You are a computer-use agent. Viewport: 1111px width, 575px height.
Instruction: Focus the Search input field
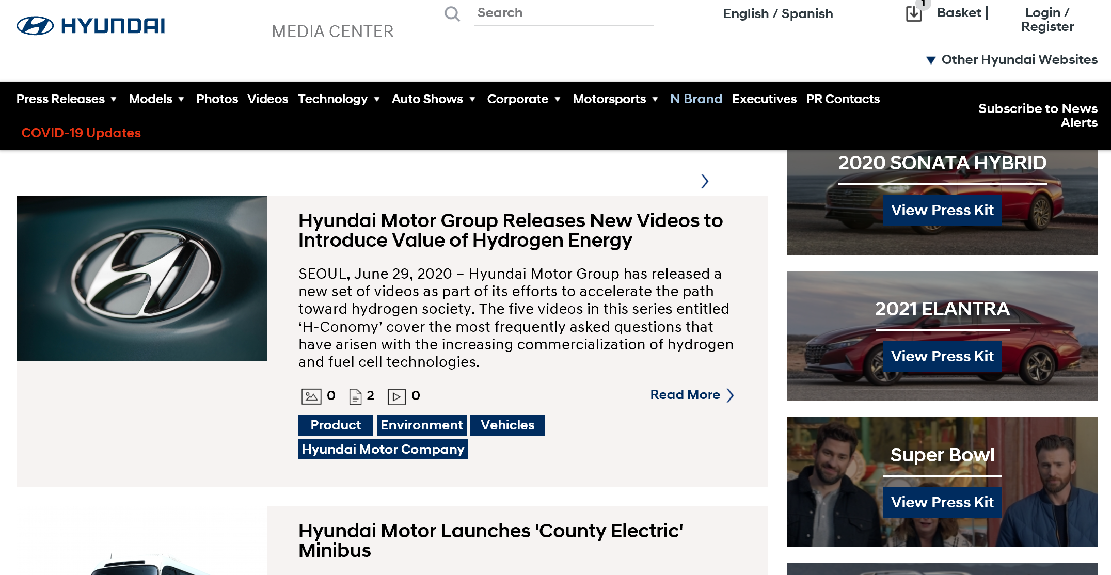point(564,13)
